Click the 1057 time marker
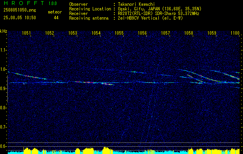 click(x=165, y=33)
